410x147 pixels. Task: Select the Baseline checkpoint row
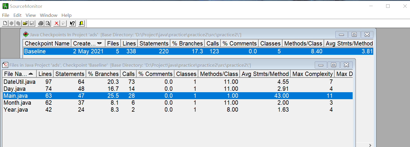[x=198, y=51]
